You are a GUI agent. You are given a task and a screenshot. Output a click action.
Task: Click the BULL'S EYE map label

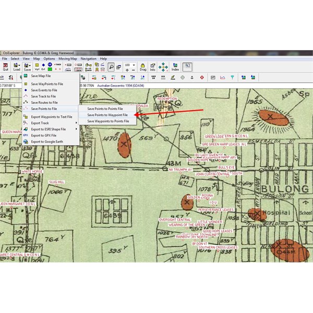(226, 167)
